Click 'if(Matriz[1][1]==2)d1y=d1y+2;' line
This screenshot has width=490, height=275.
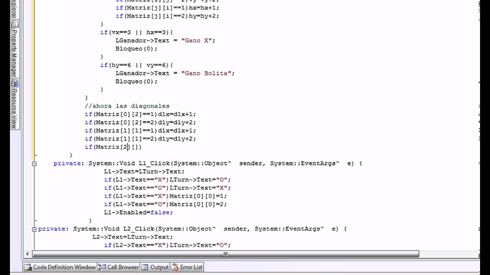tap(140, 139)
